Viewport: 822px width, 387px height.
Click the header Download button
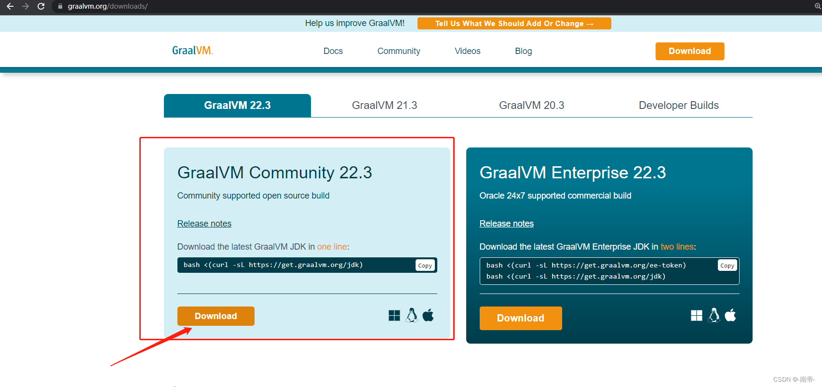click(690, 51)
